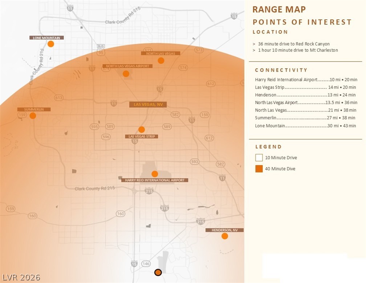
Task: Click the North Las Vegas Airport marker dot
Action: coord(126,73)
